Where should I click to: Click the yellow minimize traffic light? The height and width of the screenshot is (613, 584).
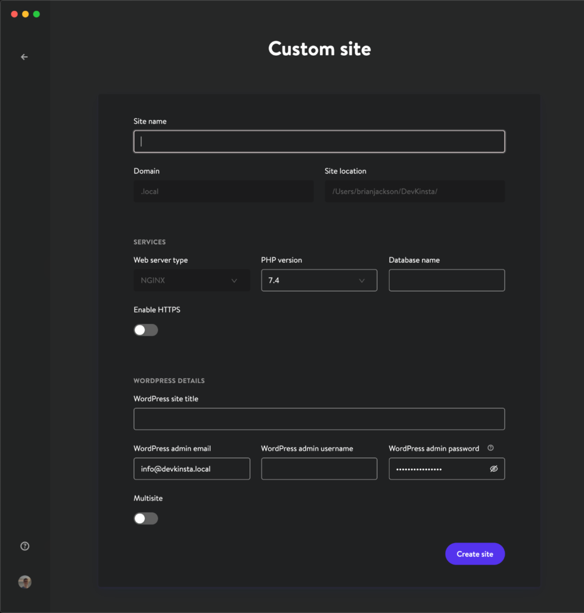point(25,14)
